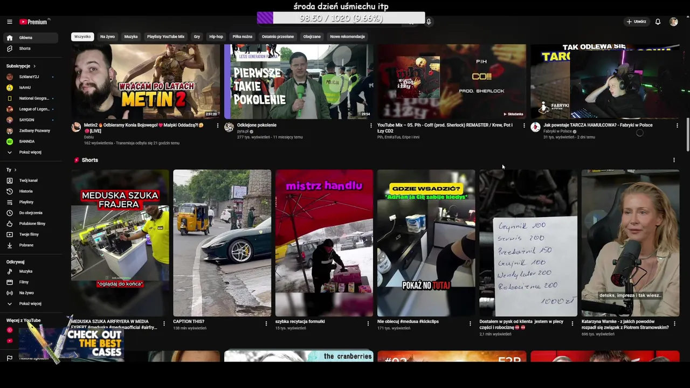The width and height of the screenshot is (690, 388).
Task: Click the Fabryki w Polsce channel avatar
Action: click(x=535, y=127)
